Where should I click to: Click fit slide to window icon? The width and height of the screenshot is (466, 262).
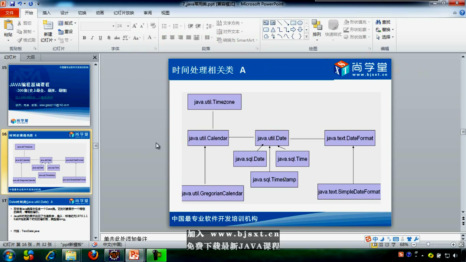(461, 245)
